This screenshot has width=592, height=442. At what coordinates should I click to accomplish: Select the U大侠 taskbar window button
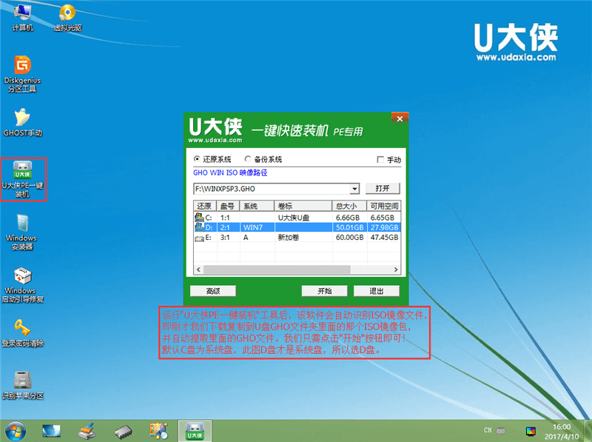coord(195,431)
